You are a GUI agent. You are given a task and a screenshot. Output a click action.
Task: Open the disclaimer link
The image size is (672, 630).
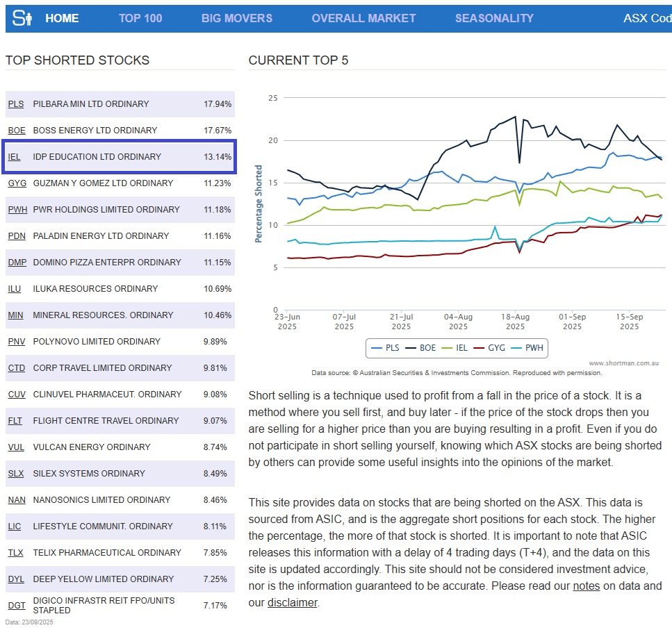click(292, 603)
